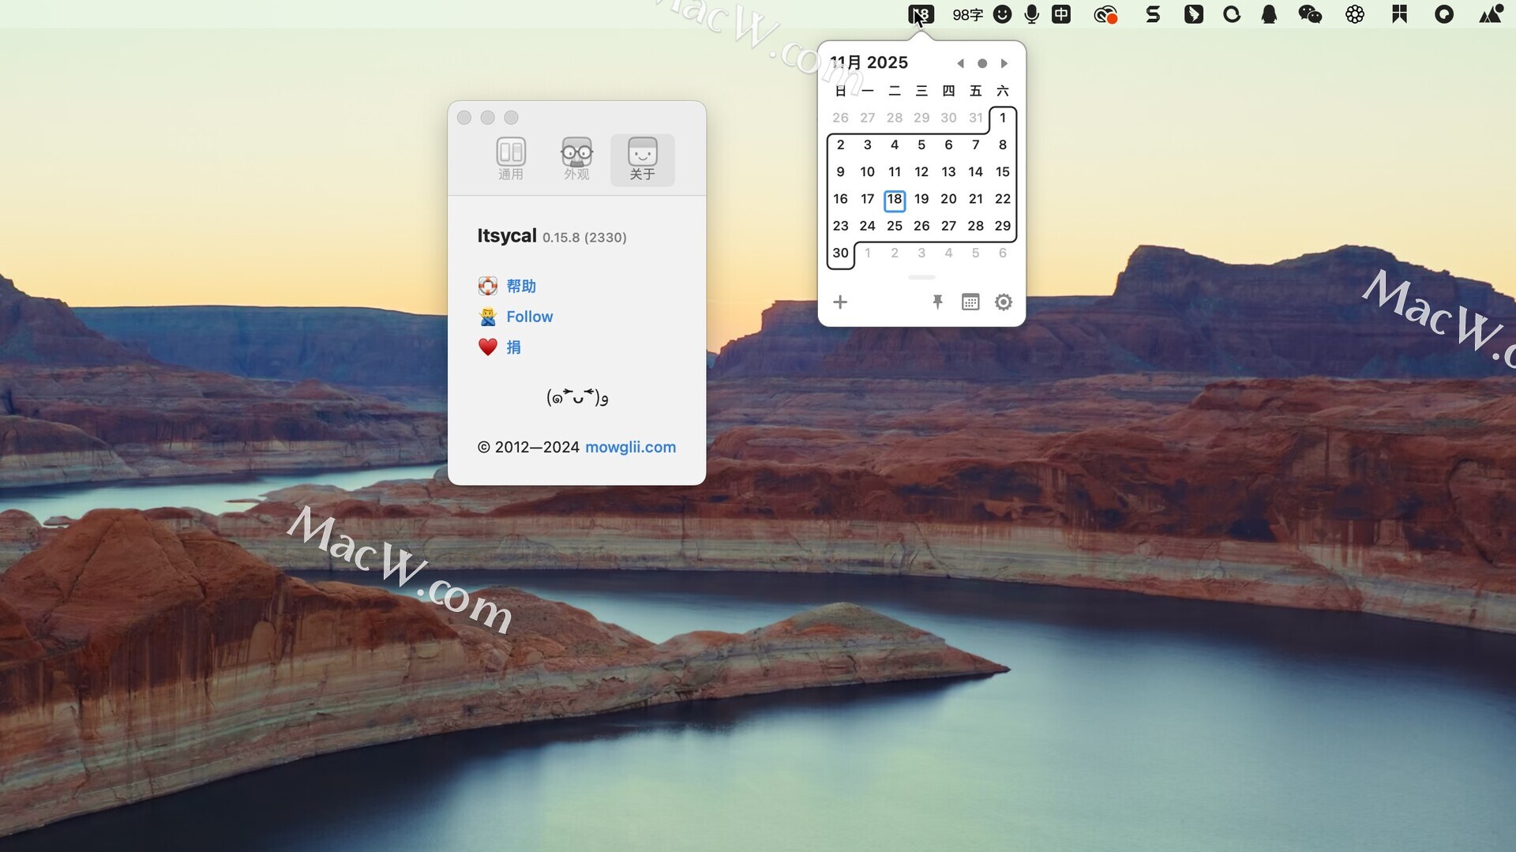The height and width of the screenshot is (852, 1516).
Task: Pin the calendar popover open
Action: click(937, 302)
